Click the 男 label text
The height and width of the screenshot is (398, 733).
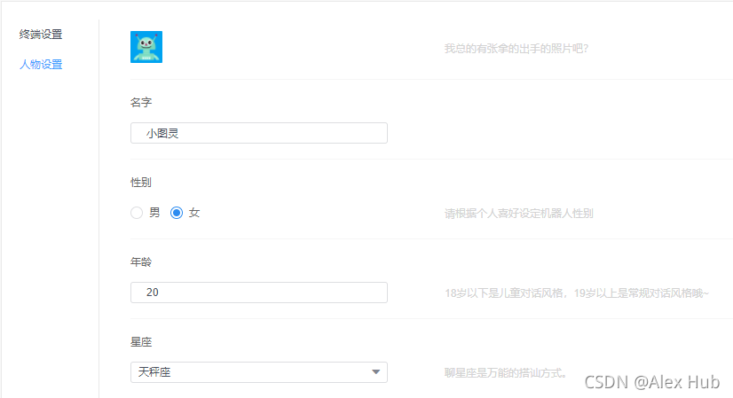(154, 213)
